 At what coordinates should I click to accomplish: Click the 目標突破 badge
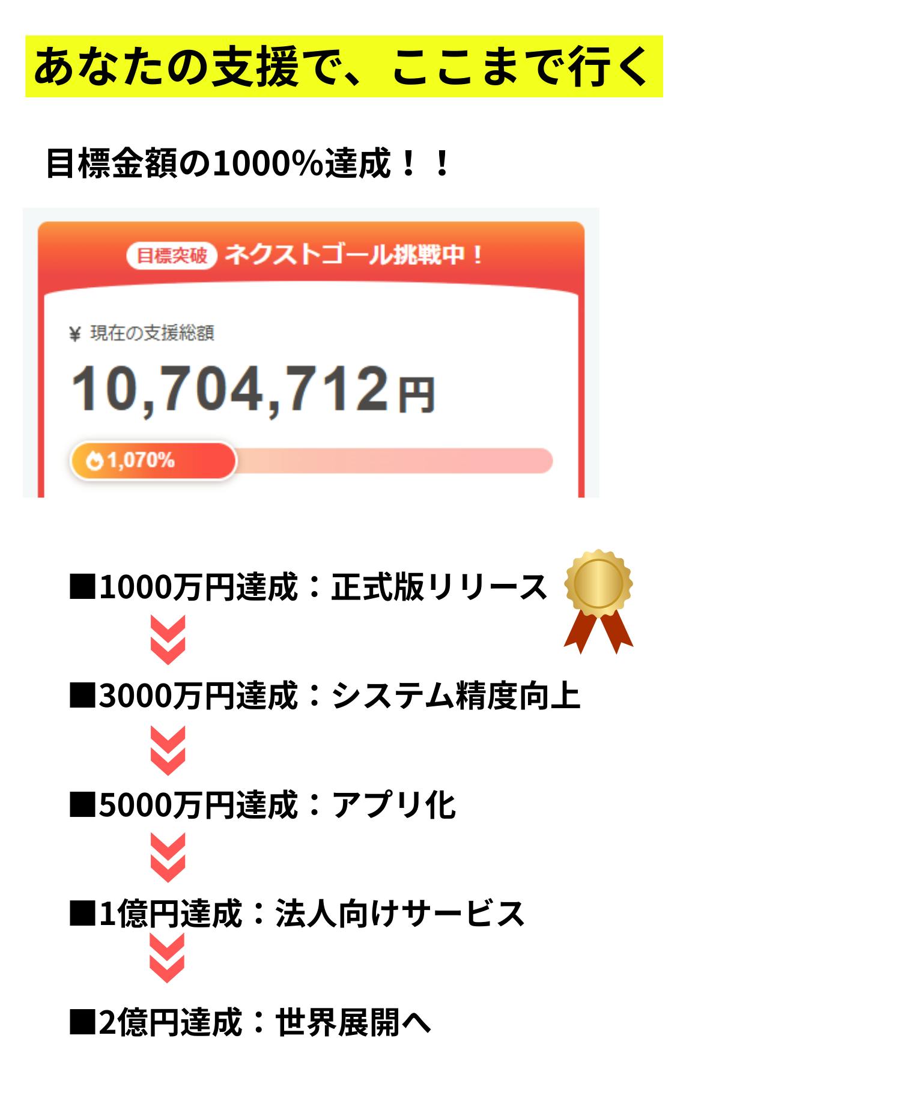point(172,256)
